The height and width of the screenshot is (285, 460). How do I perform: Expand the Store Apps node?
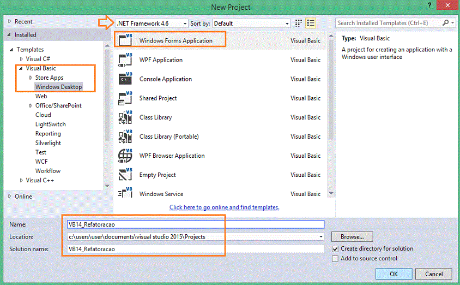[x=31, y=78]
